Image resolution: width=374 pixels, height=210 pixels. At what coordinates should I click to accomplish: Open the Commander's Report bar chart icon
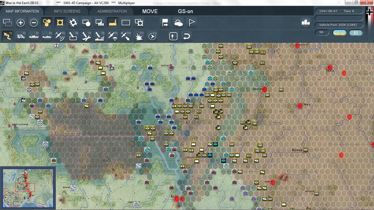pyautogui.click(x=306, y=23)
